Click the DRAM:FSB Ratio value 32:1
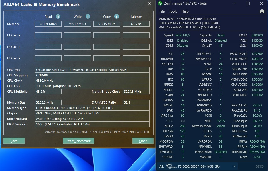This screenshot has height=171, width=268. pyautogui.click(x=136, y=102)
